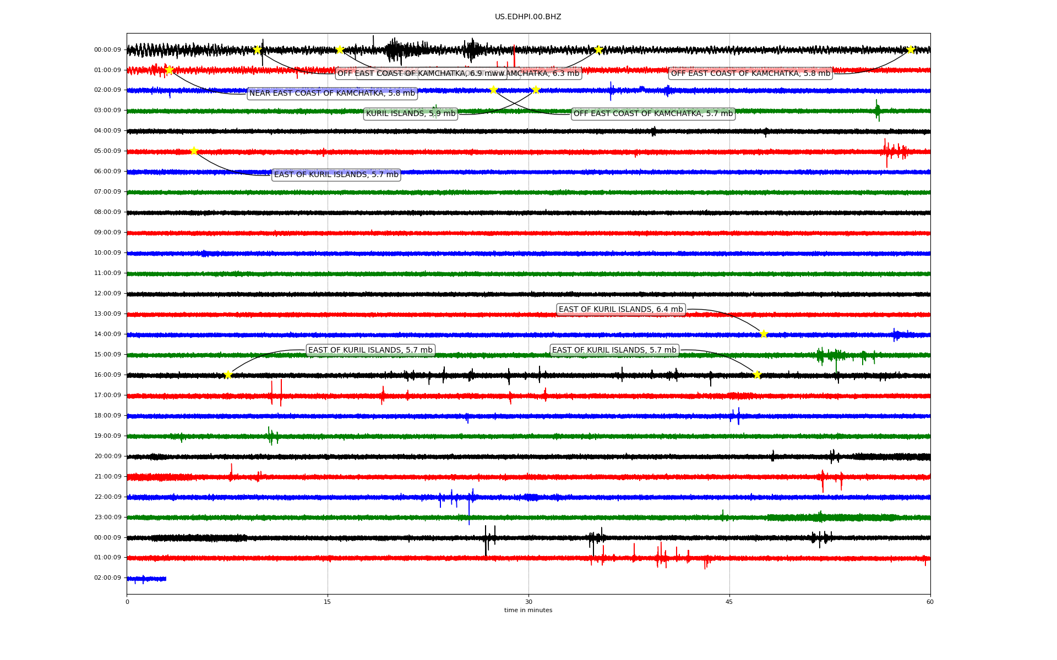Viewport: 1057px width, 660px height.
Task: Click the yellow star on the 14:00:09 trace
Action: coord(764,333)
